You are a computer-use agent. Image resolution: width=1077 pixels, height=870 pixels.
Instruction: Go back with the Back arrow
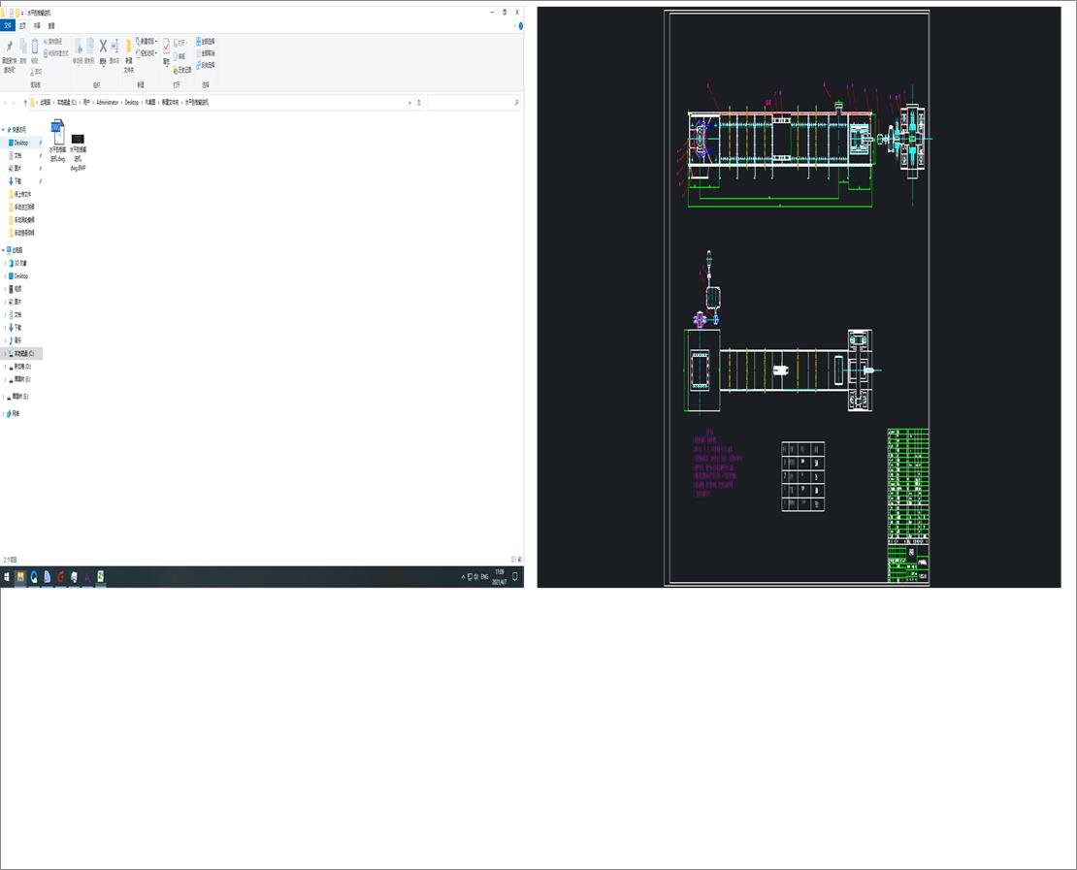pyautogui.click(x=6, y=103)
